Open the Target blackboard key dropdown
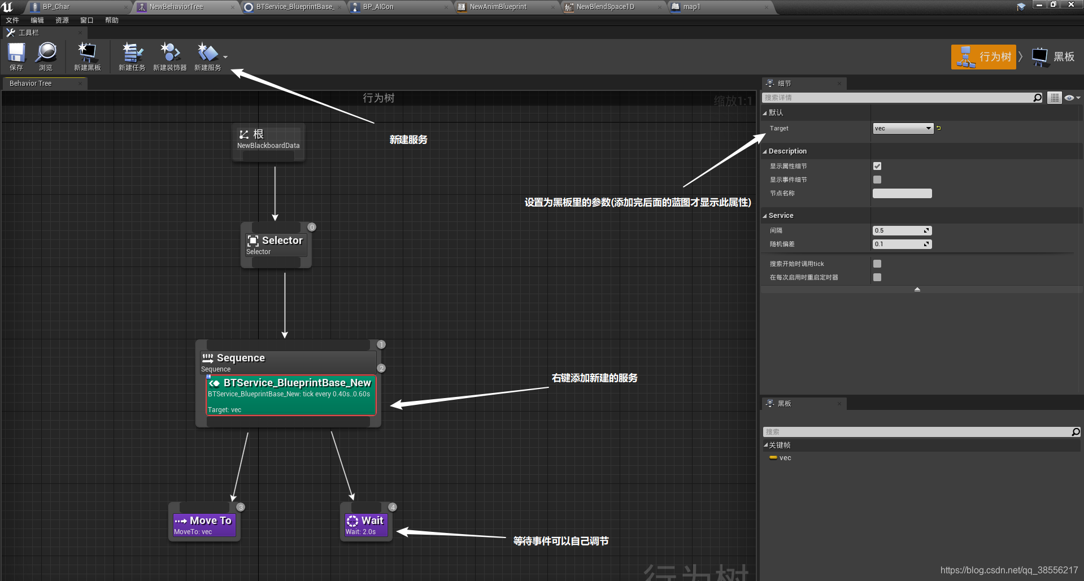 click(903, 128)
